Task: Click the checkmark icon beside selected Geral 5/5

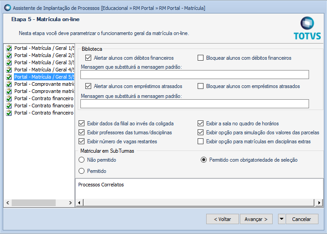Action: (9, 77)
